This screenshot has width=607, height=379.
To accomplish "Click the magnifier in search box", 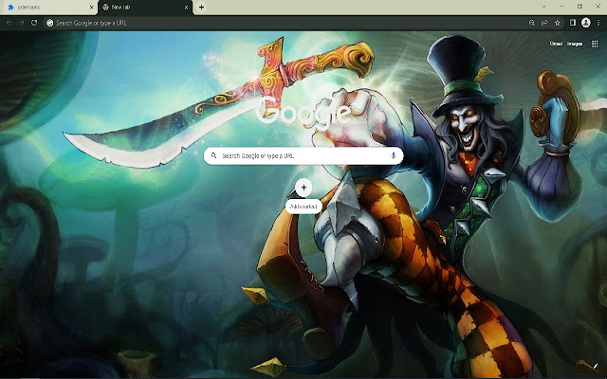I will (x=213, y=155).
